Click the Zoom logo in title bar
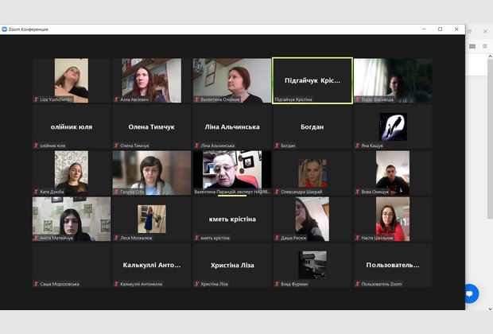Screen dimensions: 493x334 [5, 29]
